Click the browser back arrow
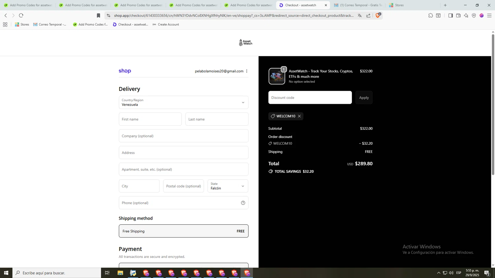495x278 pixels. 6,15
